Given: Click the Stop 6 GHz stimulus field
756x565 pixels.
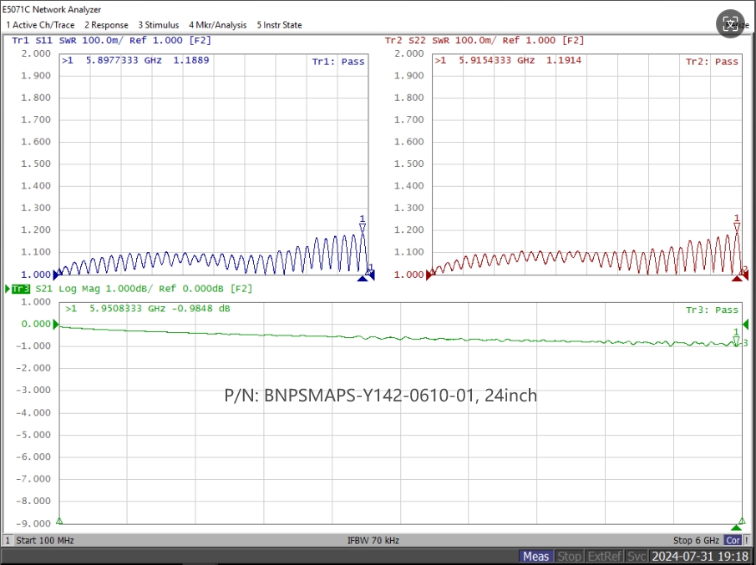Looking at the screenshot, I should 696,541.
